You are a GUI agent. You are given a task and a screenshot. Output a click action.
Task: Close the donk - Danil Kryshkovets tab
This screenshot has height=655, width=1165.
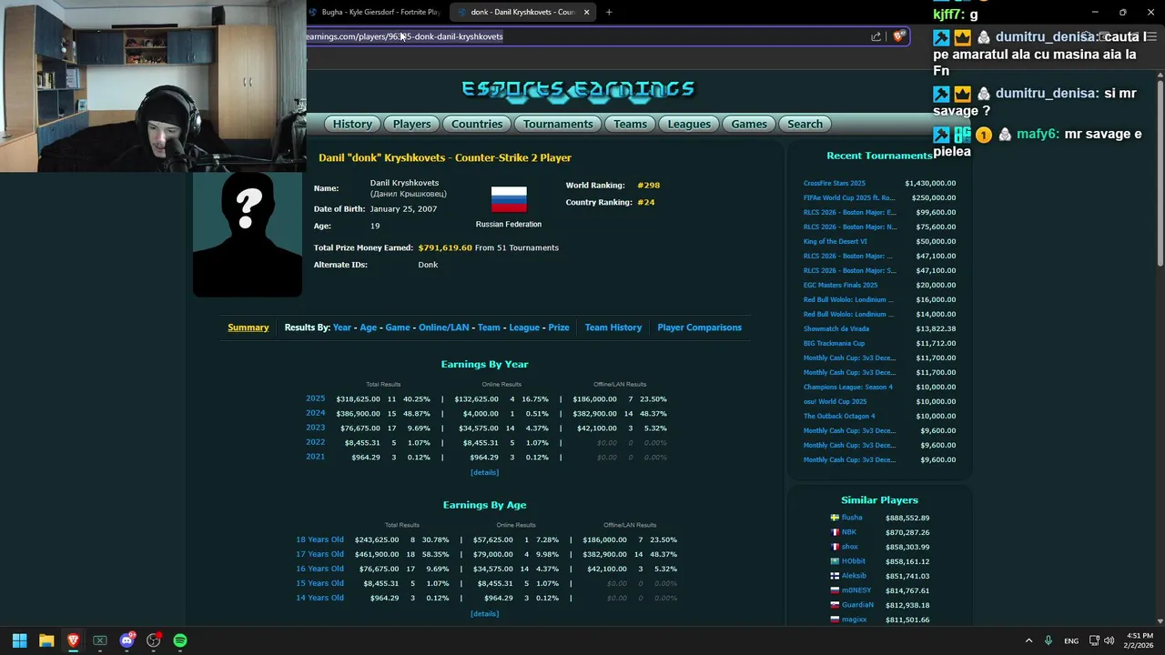click(x=586, y=12)
